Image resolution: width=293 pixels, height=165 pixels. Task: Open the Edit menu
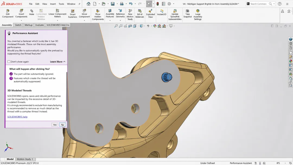point(37,4)
